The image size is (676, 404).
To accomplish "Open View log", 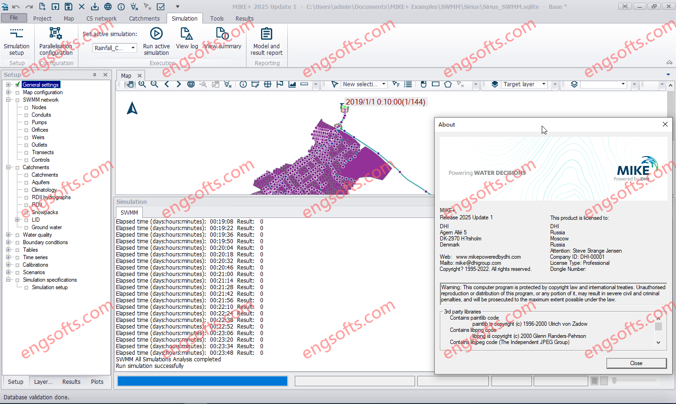I will coord(187,38).
